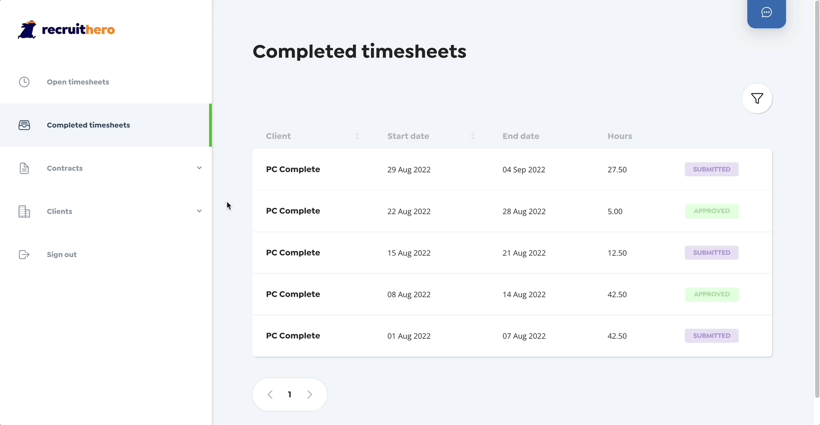Click the Clients building icon
Image resolution: width=820 pixels, height=425 pixels.
coord(24,211)
